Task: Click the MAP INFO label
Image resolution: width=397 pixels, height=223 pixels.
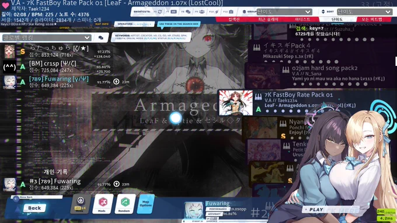Action: pos(102,24)
